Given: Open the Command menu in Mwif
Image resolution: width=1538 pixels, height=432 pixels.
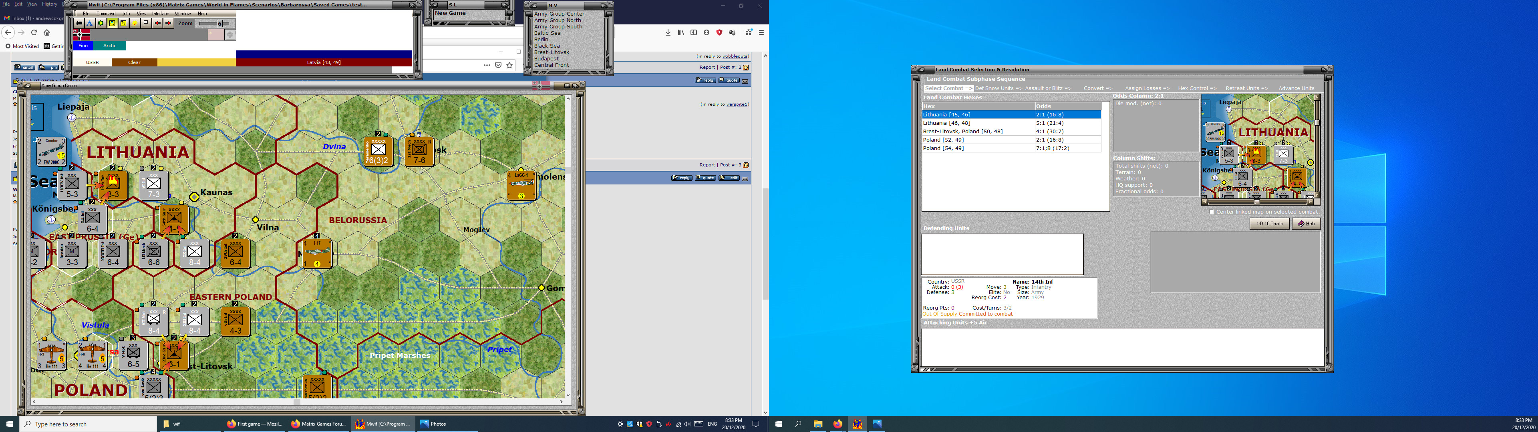Looking at the screenshot, I should point(106,13).
